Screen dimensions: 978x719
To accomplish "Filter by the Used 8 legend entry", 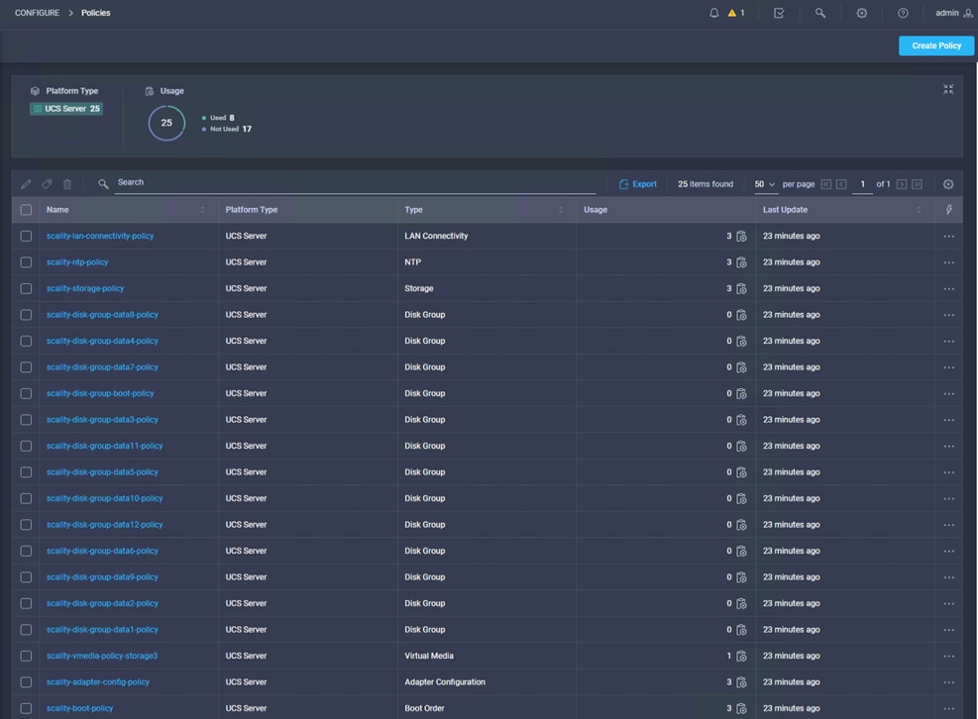I will click(218, 118).
